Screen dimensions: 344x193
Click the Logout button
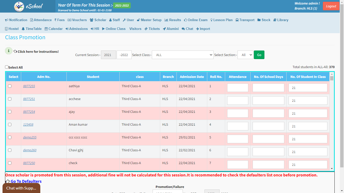pos(331,6)
